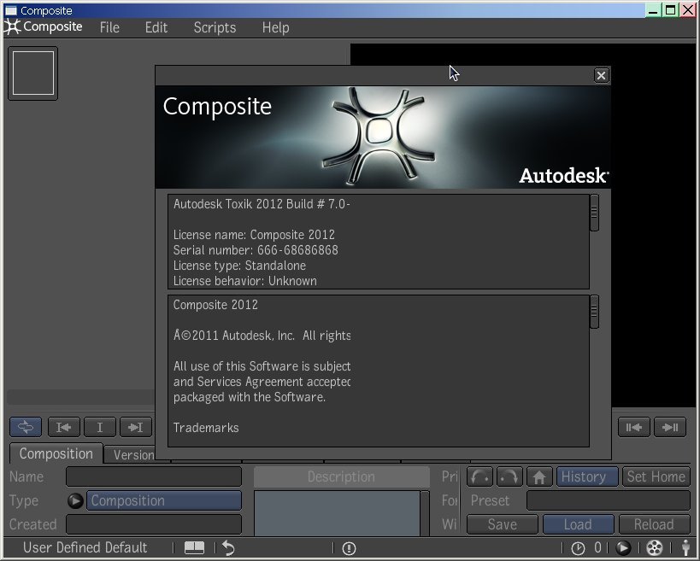Click the Serial number line in About dialog
700x561 pixels.
pos(256,250)
